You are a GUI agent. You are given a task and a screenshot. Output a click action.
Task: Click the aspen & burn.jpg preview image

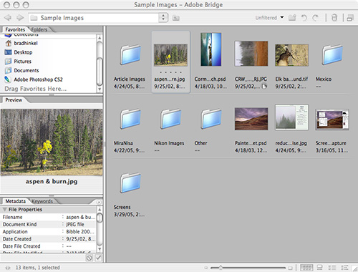click(x=52, y=142)
